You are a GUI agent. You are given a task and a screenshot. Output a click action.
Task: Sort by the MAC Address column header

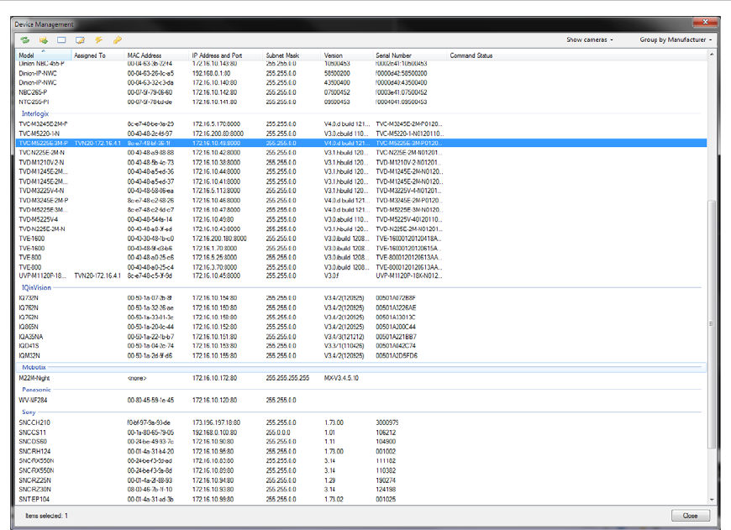[x=156, y=55]
